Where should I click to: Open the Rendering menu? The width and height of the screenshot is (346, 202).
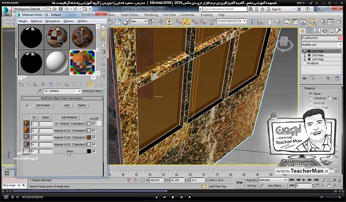pos(151,15)
